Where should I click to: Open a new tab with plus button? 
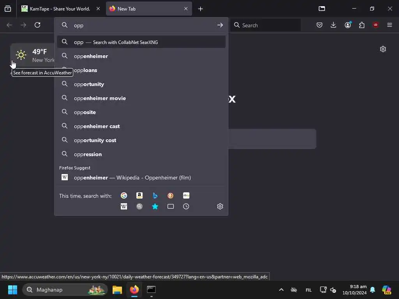point(201,9)
